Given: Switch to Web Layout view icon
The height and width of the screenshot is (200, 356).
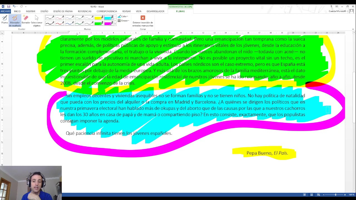Looking at the screenshot, I should point(318,195).
